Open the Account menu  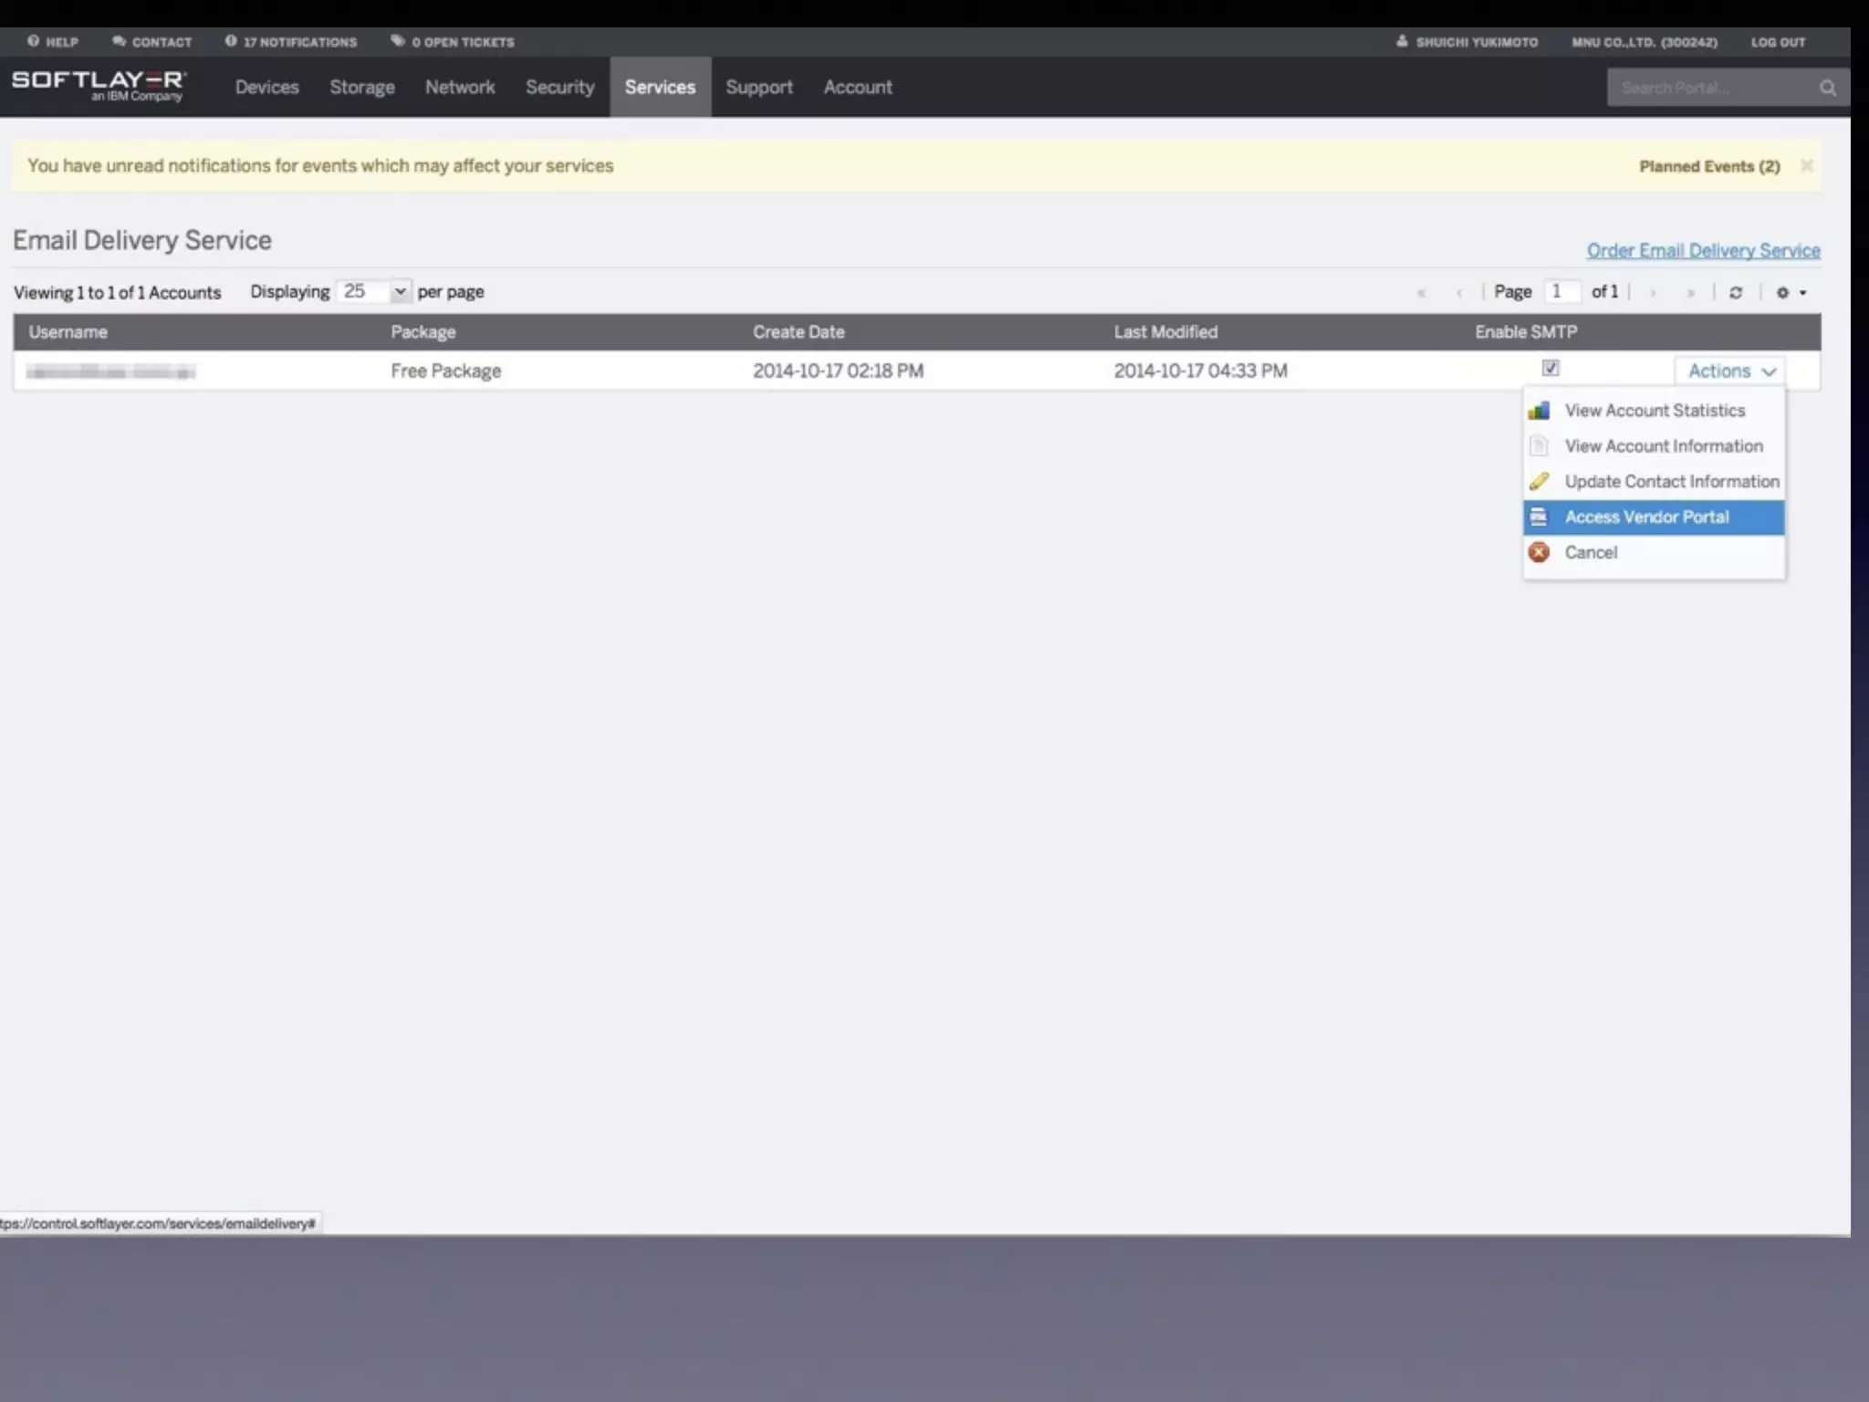[x=858, y=87]
